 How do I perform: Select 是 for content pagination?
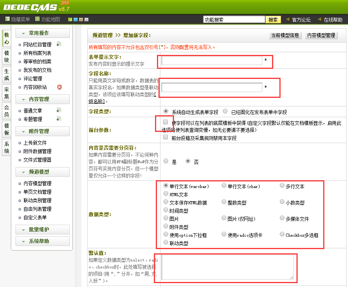click(166, 161)
